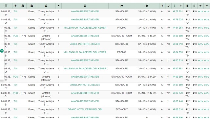Click outbound flight 'есть' in ₽ 76 701 row
210x119 pixels.
pos(200,12)
